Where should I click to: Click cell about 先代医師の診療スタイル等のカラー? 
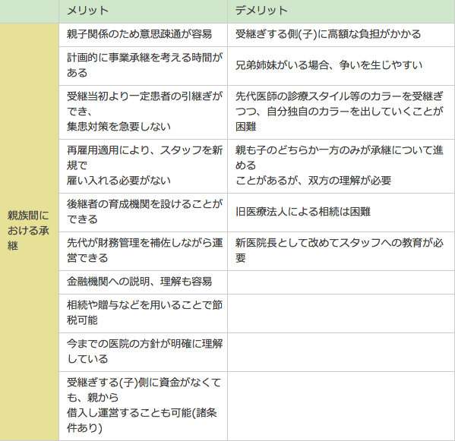[x=341, y=112]
